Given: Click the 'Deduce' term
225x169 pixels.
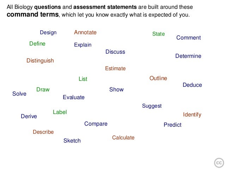Looking at the screenshot, I should [x=192, y=85].
